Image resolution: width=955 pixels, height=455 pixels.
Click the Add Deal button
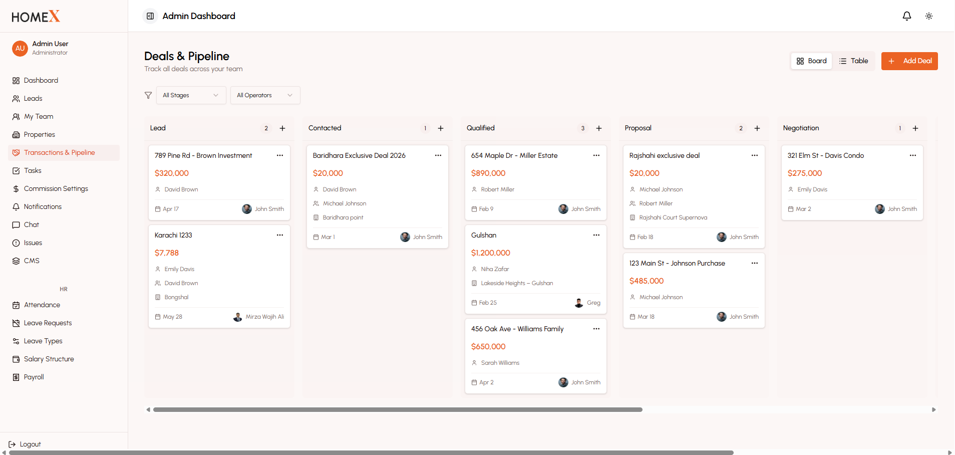(909, 61)
